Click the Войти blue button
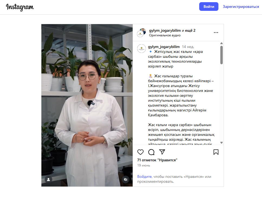Viewport: 262px width, 199px height. coord(209,7)
